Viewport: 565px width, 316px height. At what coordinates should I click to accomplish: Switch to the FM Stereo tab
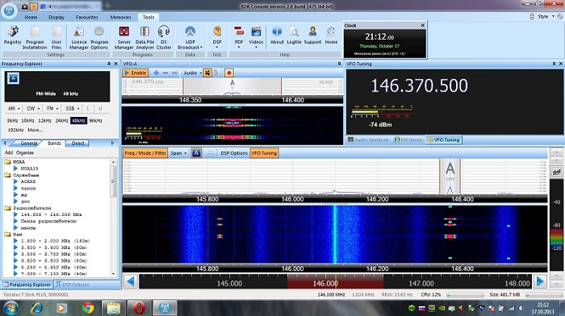coord(408,139)
